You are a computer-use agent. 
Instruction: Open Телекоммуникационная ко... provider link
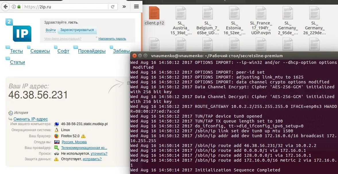click(x=84, y=148)
